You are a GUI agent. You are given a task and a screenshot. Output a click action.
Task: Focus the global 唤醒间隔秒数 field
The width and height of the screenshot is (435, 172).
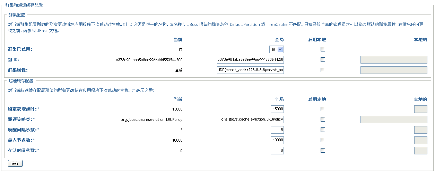[x=277, y=130]
